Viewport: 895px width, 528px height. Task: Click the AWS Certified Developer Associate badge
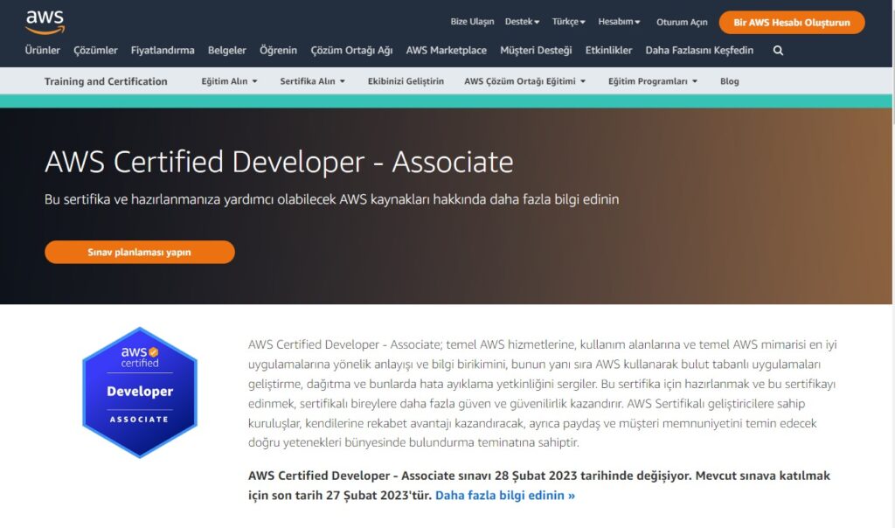[x=140, y=393]
